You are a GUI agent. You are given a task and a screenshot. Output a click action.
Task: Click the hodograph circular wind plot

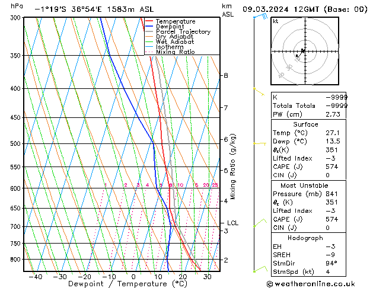click(x=305, y=51)
